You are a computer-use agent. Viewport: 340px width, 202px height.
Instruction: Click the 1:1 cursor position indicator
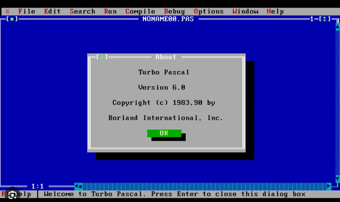[x=38, y=186]
